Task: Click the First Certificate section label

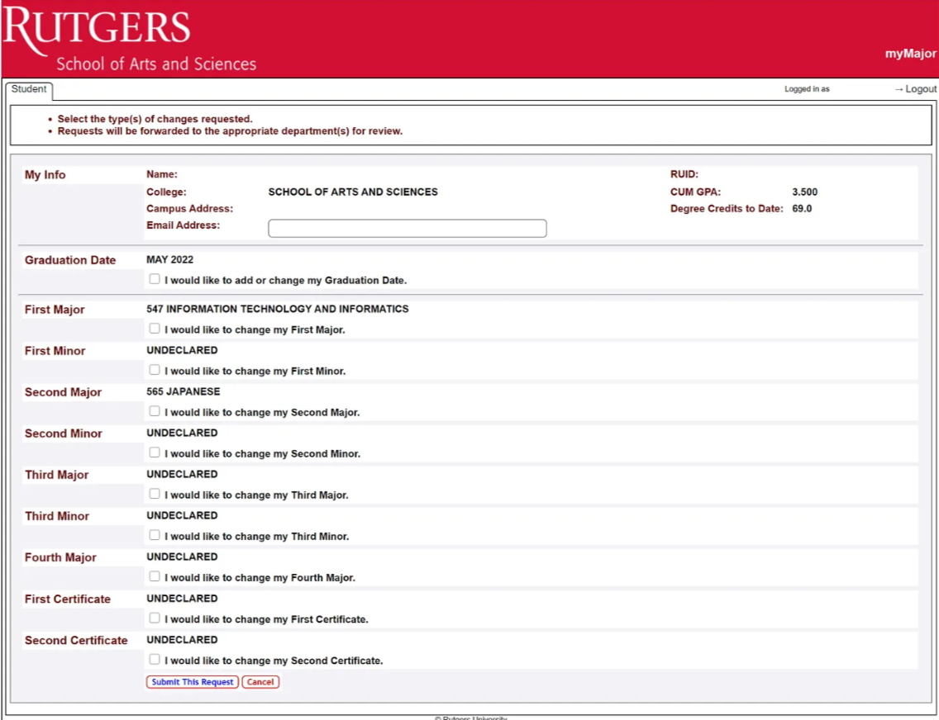Action: point(68,599)
